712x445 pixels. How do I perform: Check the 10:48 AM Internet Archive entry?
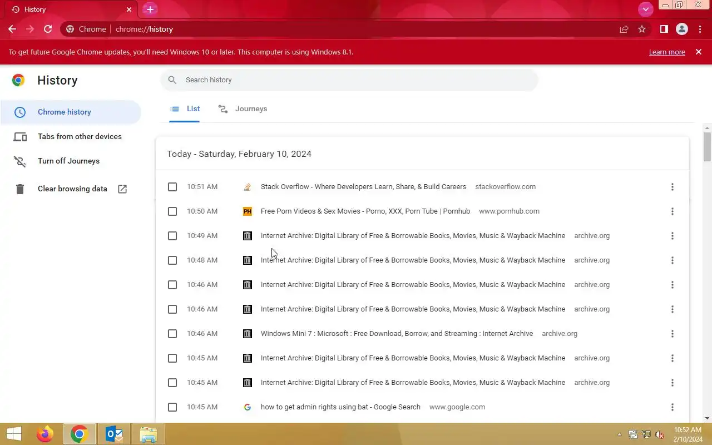(x=172, y=260)
